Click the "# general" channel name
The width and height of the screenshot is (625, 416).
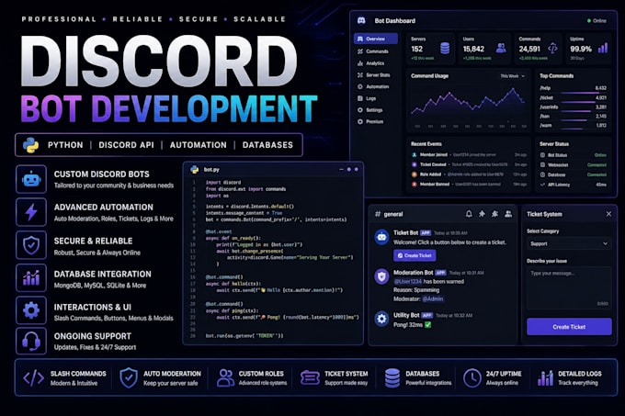coord(389,214)
